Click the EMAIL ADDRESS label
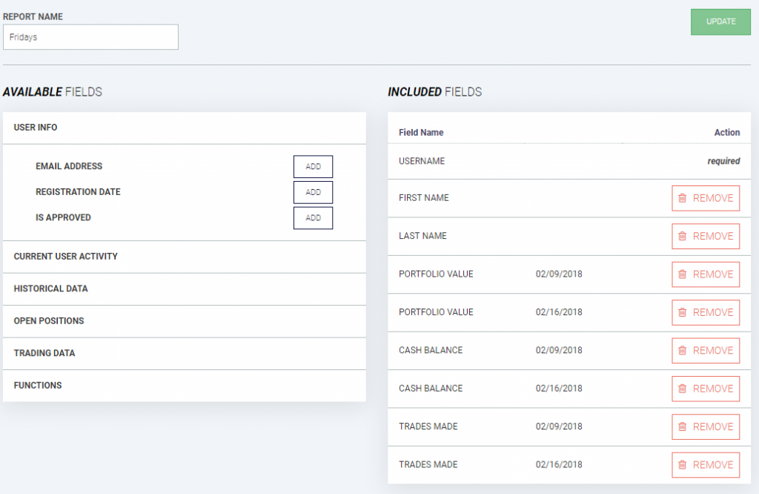 (x=69, y=166)
